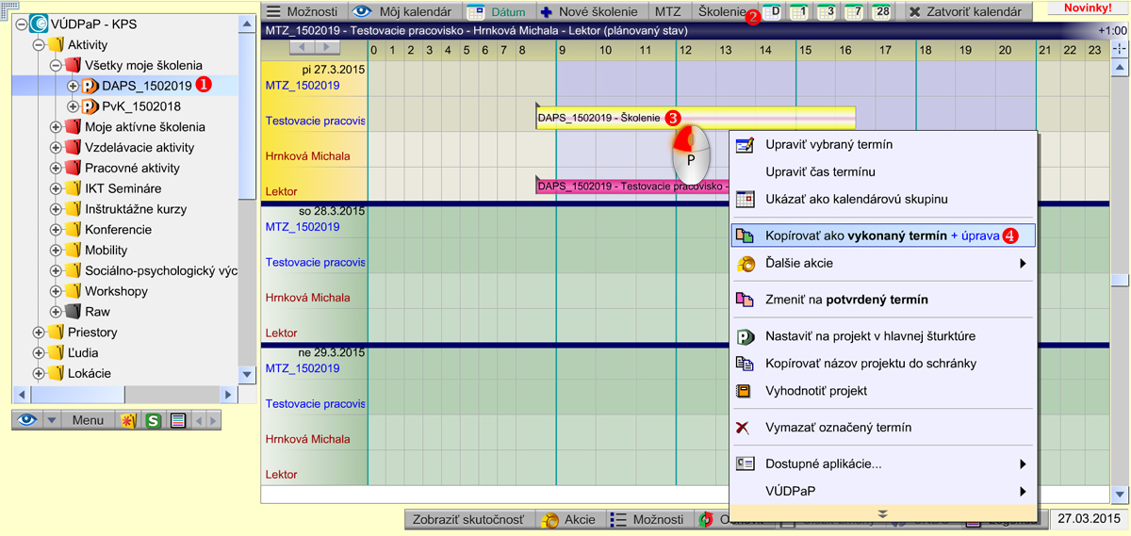Collapse the Všetky moje školenia node
This screenshot has width=1131, height=536.
(56, 66)
